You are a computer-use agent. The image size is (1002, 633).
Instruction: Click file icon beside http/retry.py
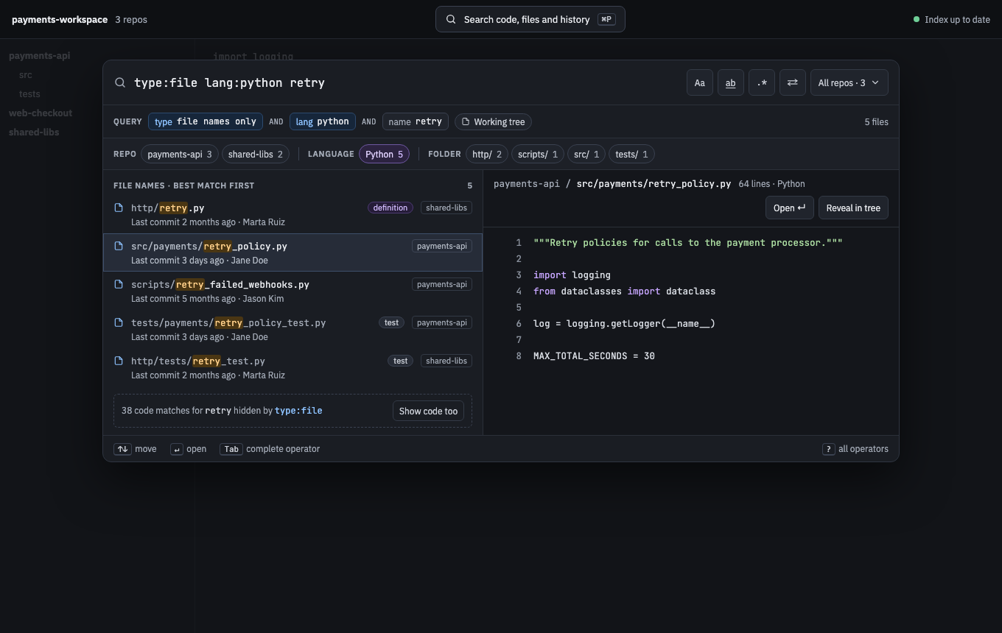(119, 208)
